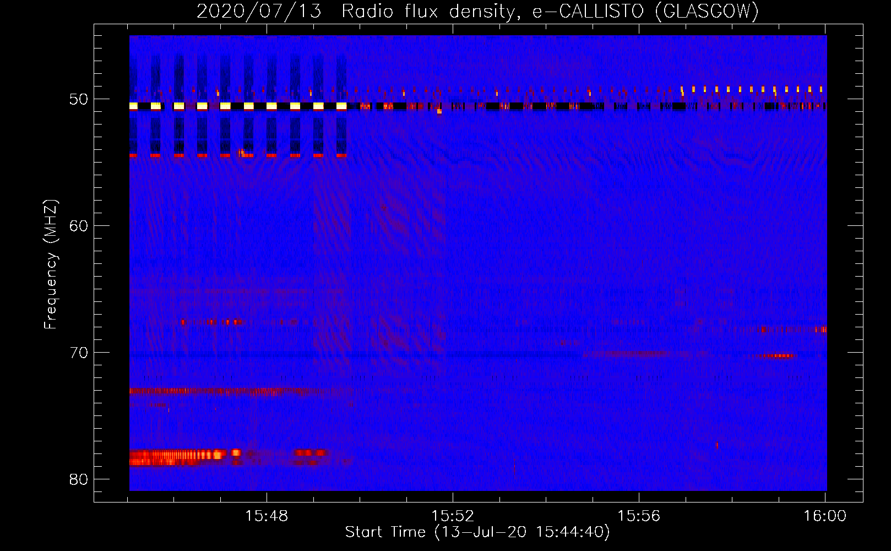The width and height of the screenshot is (891, 551).
Task: Click the 'Start Time (13-Jul-20 15:44:40)' label
Action: (x=477, y=532)
